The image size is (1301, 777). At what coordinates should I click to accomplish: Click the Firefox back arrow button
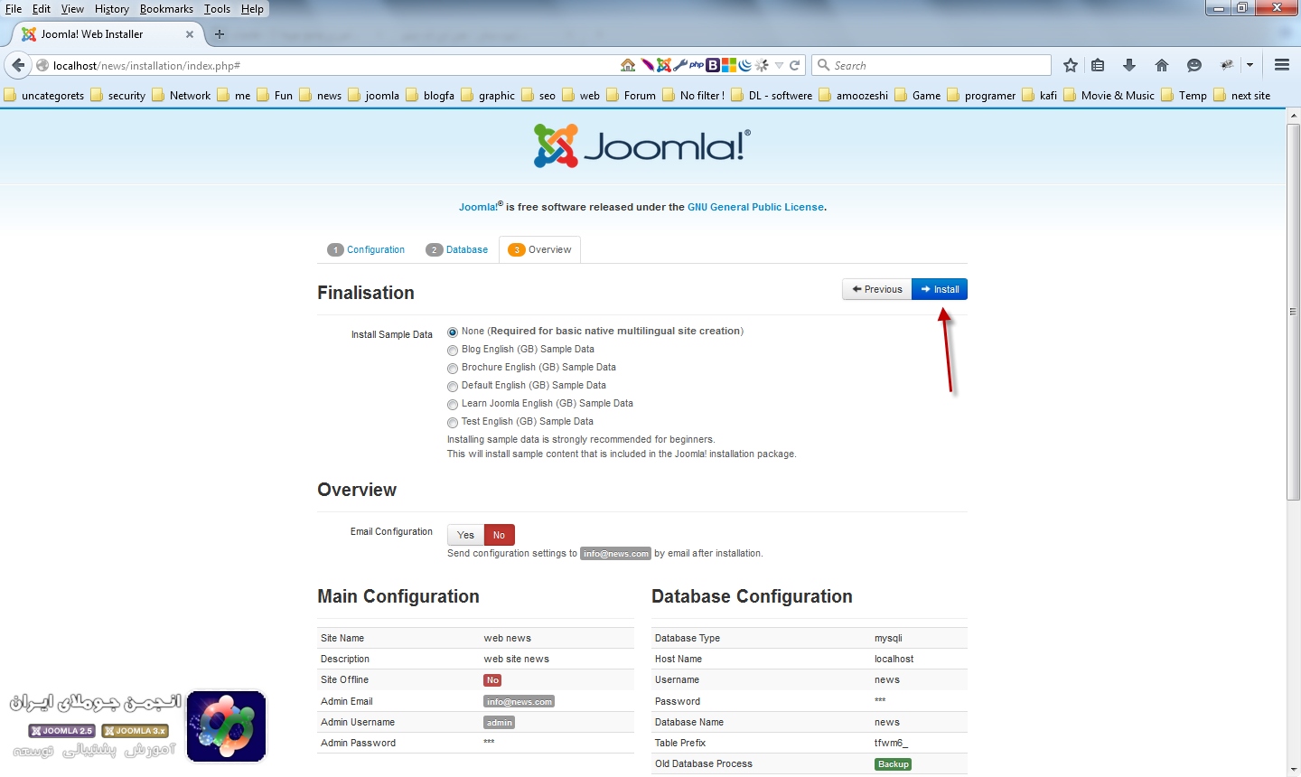pyautogui.click(x=18, y=65)
